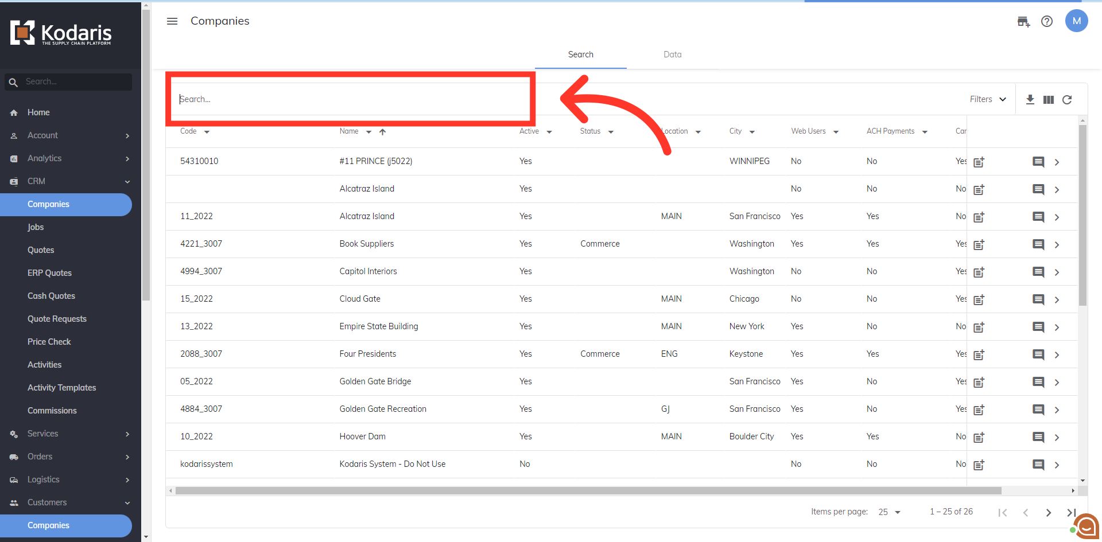
Task: Click add-note icon for Alcatraz Island 11_2022 row
Action: pyautogui.click(x=979, y=217)
